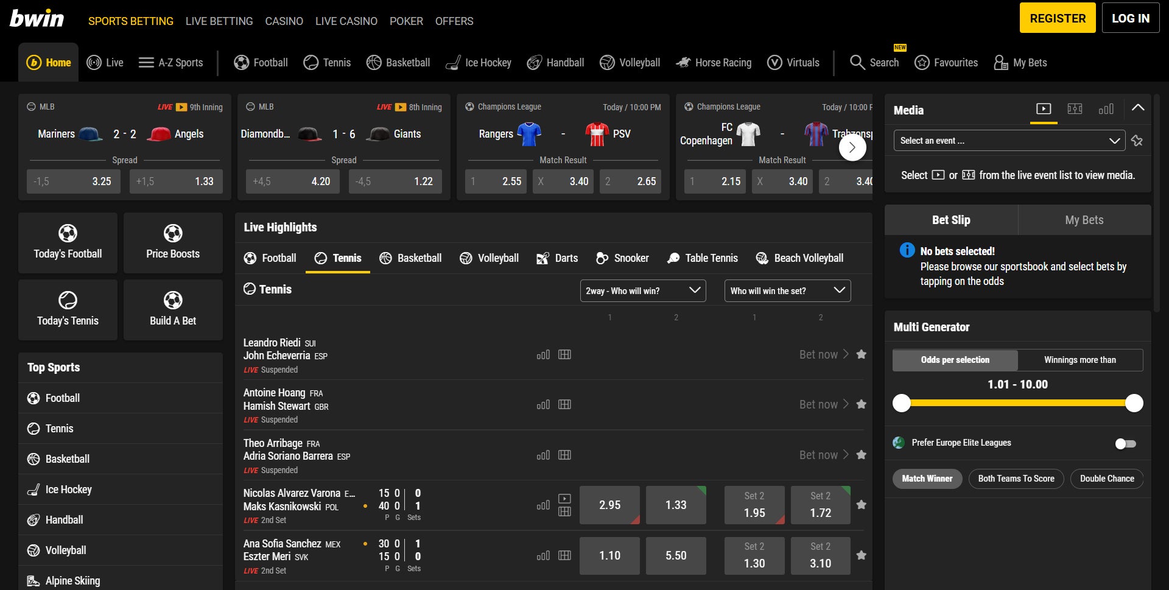Go to Ice Hockey in top navigation
The width and height of the screenshot is (1169, 590).
click(479, 62)
